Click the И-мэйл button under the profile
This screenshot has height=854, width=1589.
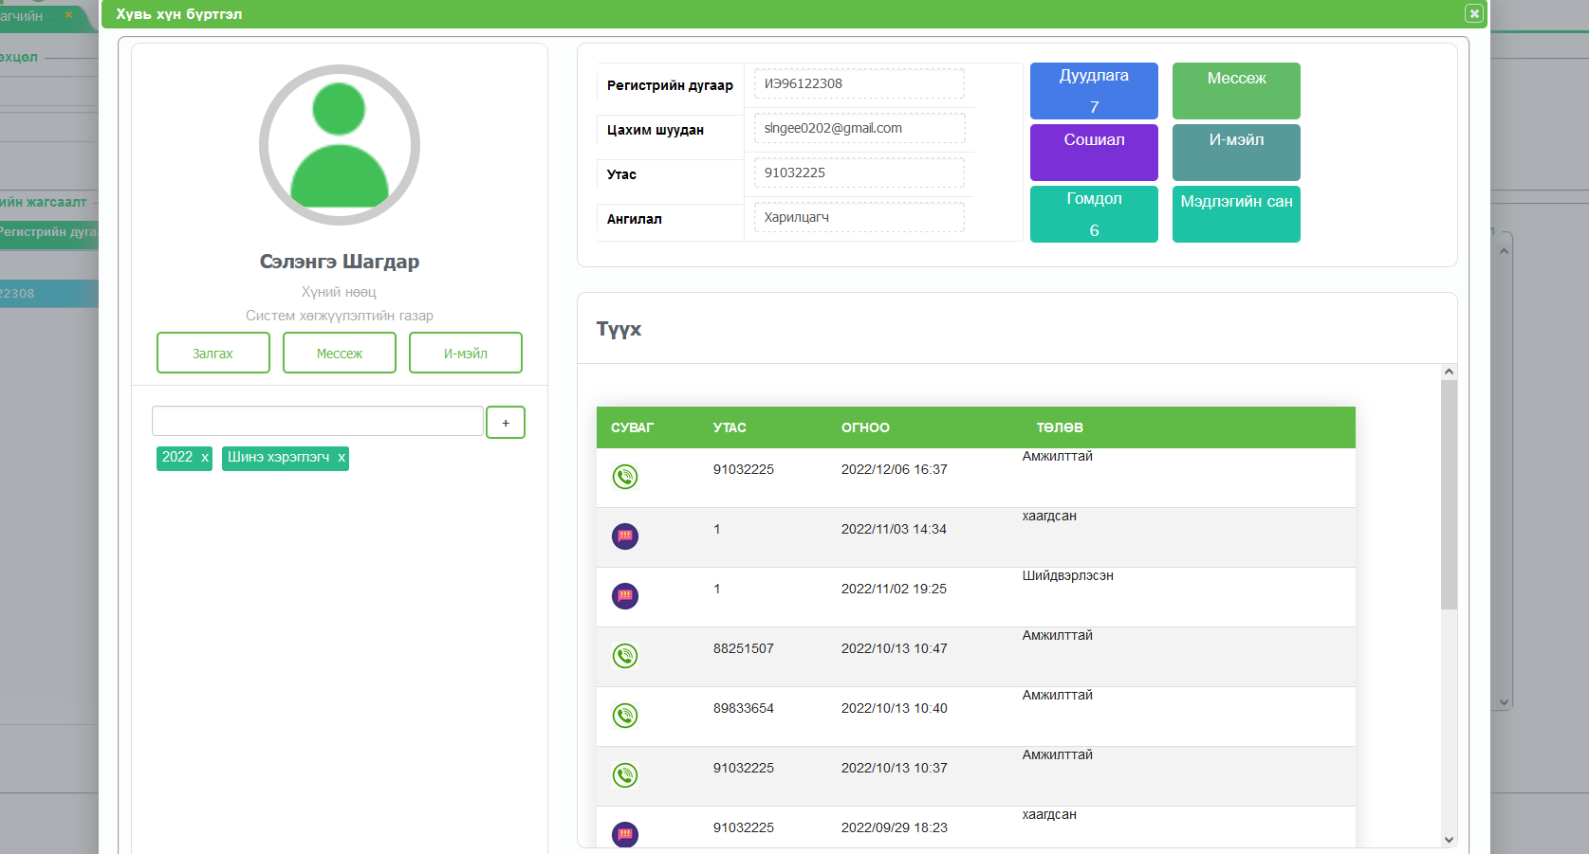[466, 353]
